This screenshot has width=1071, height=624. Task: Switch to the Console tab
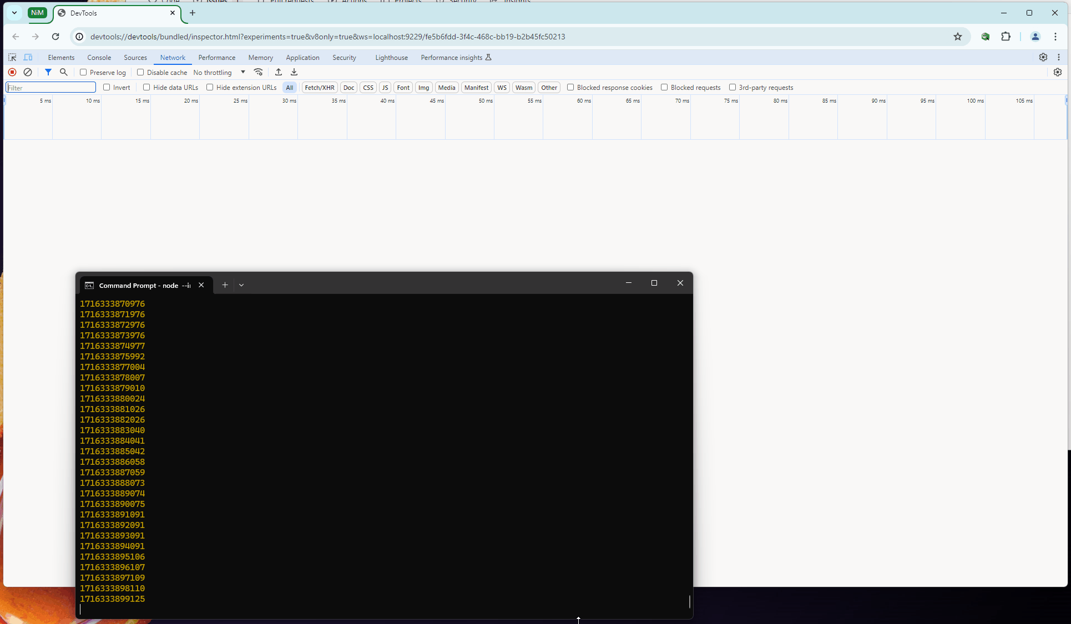[99, 58]
